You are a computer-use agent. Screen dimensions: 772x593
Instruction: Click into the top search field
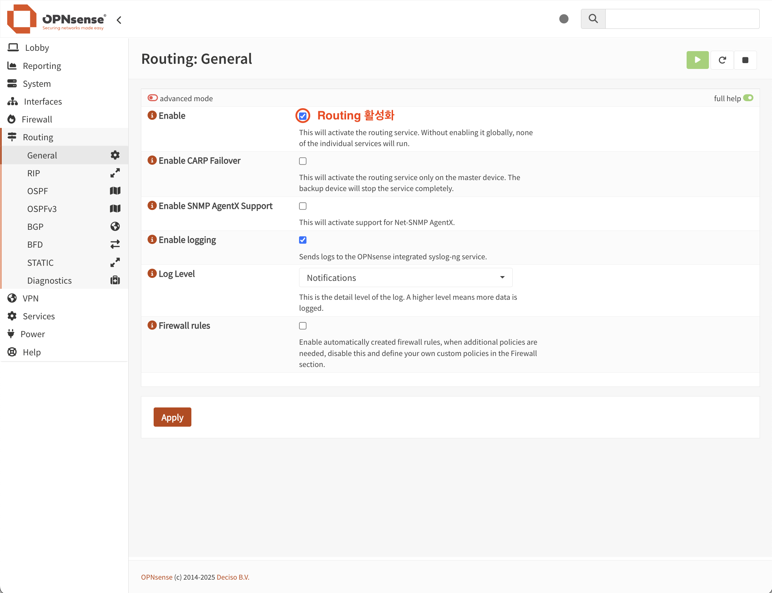pyautogui.click(x=682, y=19)
